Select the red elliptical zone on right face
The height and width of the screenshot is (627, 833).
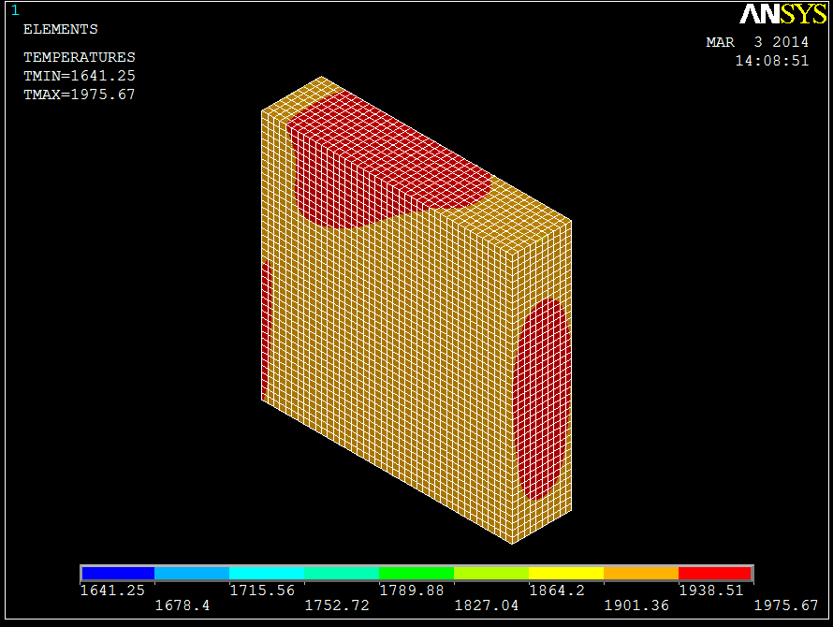click(541, 398)
